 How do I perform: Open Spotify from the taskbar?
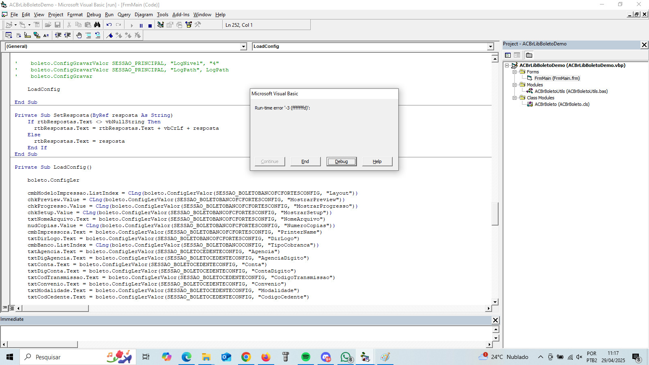305,357
